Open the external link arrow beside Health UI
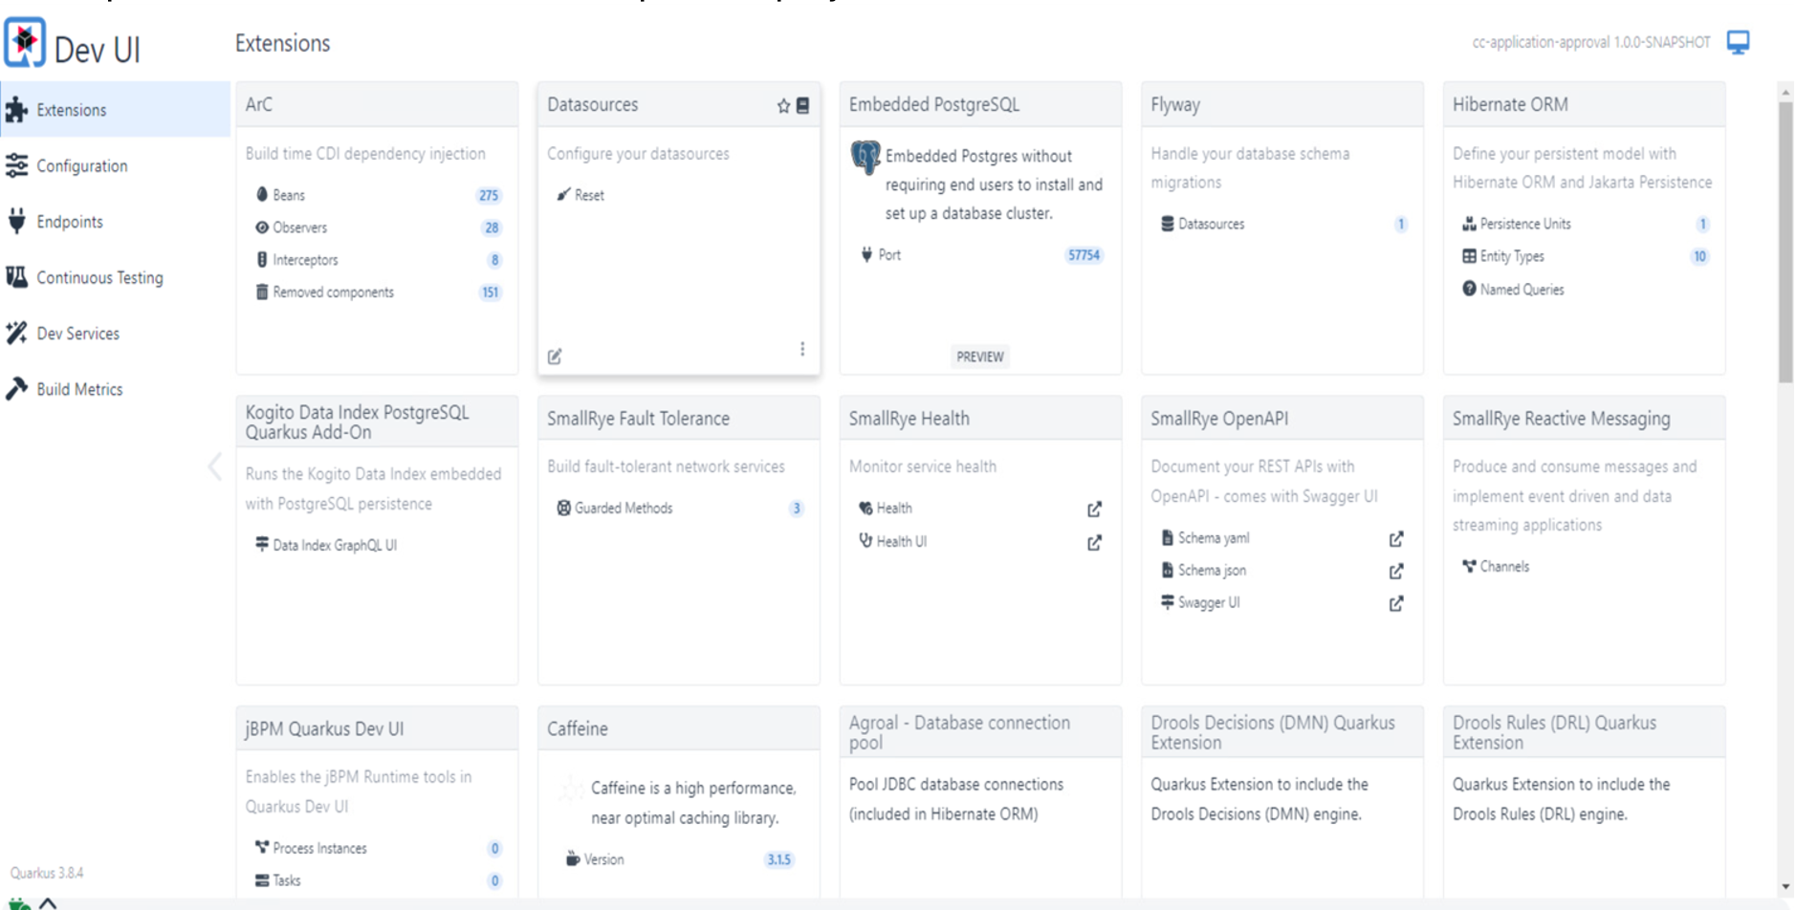Image resolution: width=1796 pixels, height=910 pixels. point(1094,543)
